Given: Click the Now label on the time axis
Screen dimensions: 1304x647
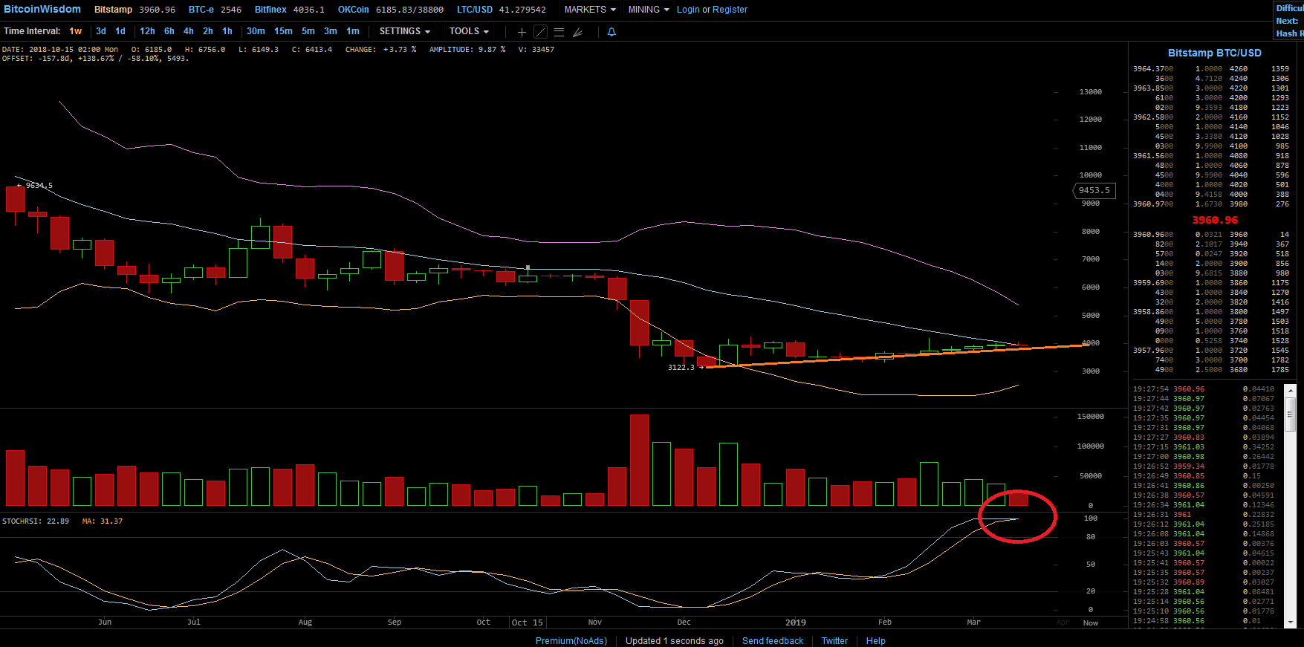Looking at the screenshot, I should (1091, 622).
